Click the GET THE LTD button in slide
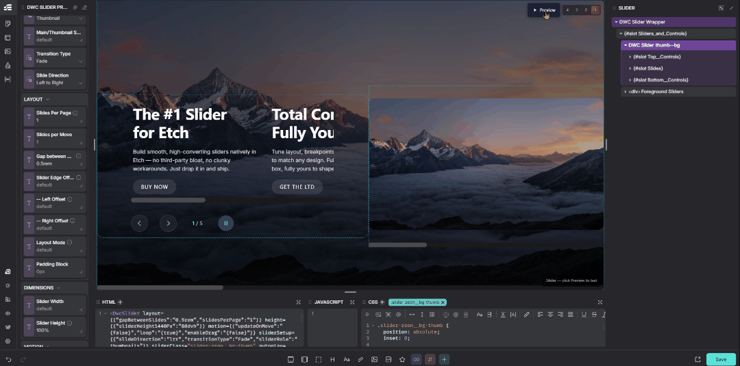Viewport: 740px width, 366px height. coord(297,187)
